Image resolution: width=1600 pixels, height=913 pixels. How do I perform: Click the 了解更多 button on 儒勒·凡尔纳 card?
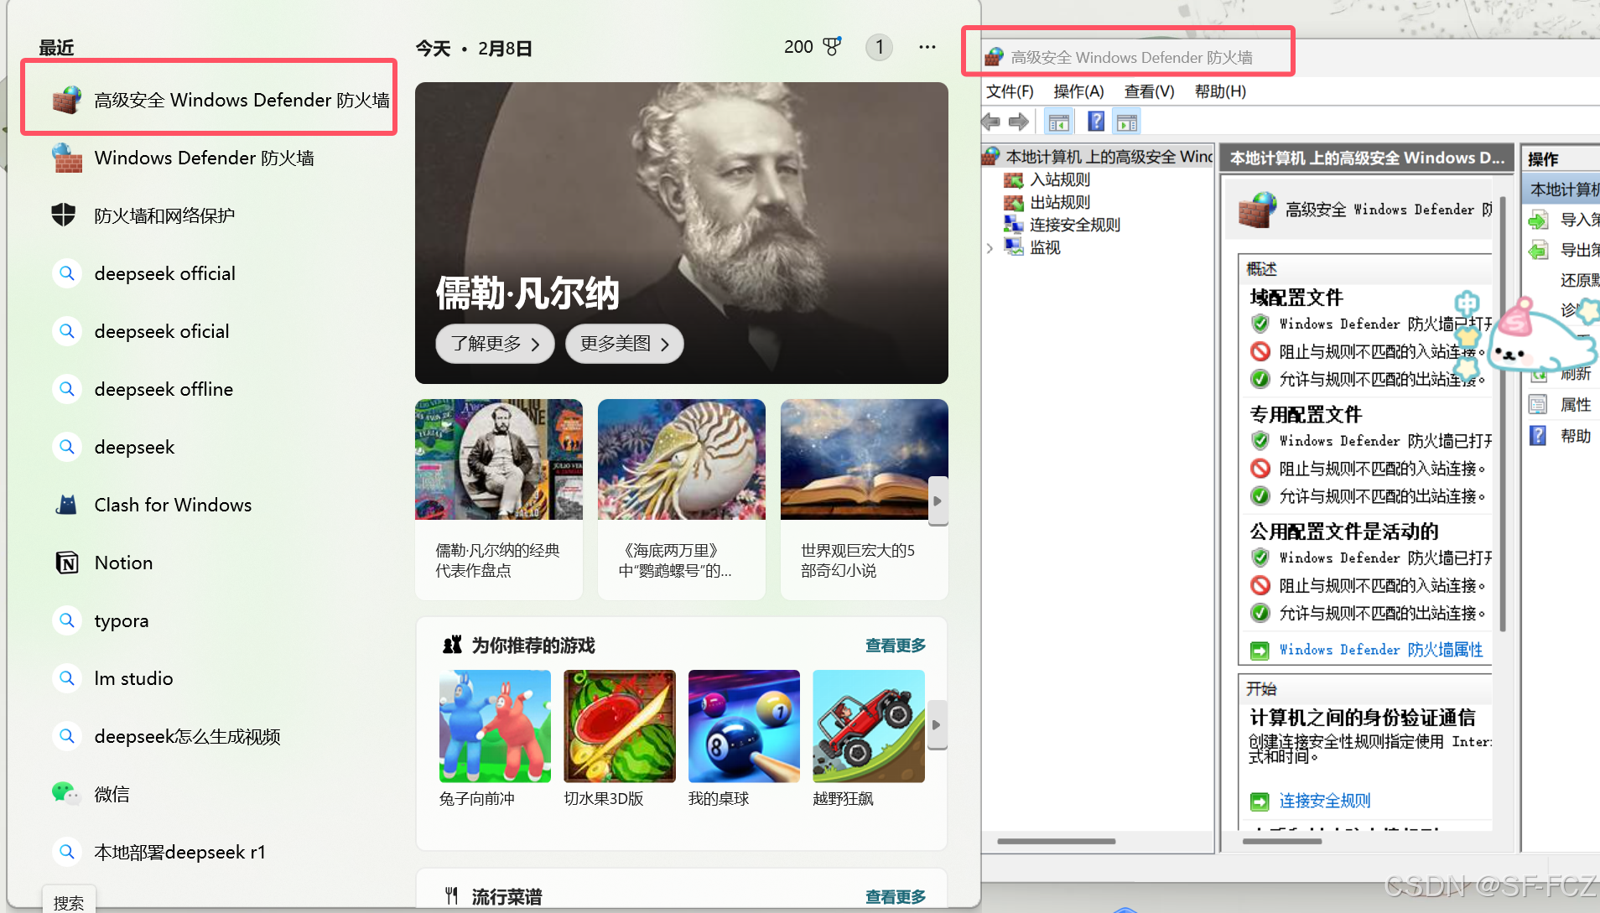pos(495,344)
